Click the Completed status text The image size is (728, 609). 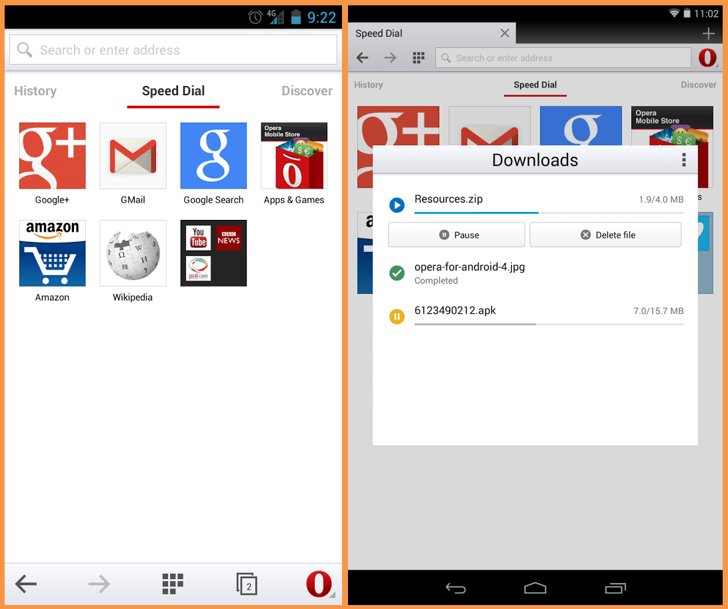(436, 281)
